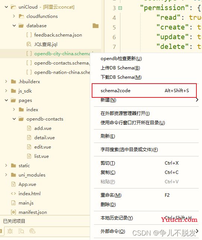
Task: Fold the permission block at line 3
Action: click(120, 8)
